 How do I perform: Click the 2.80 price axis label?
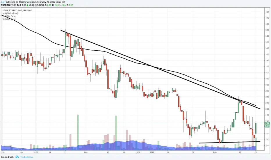click(267, 97)
